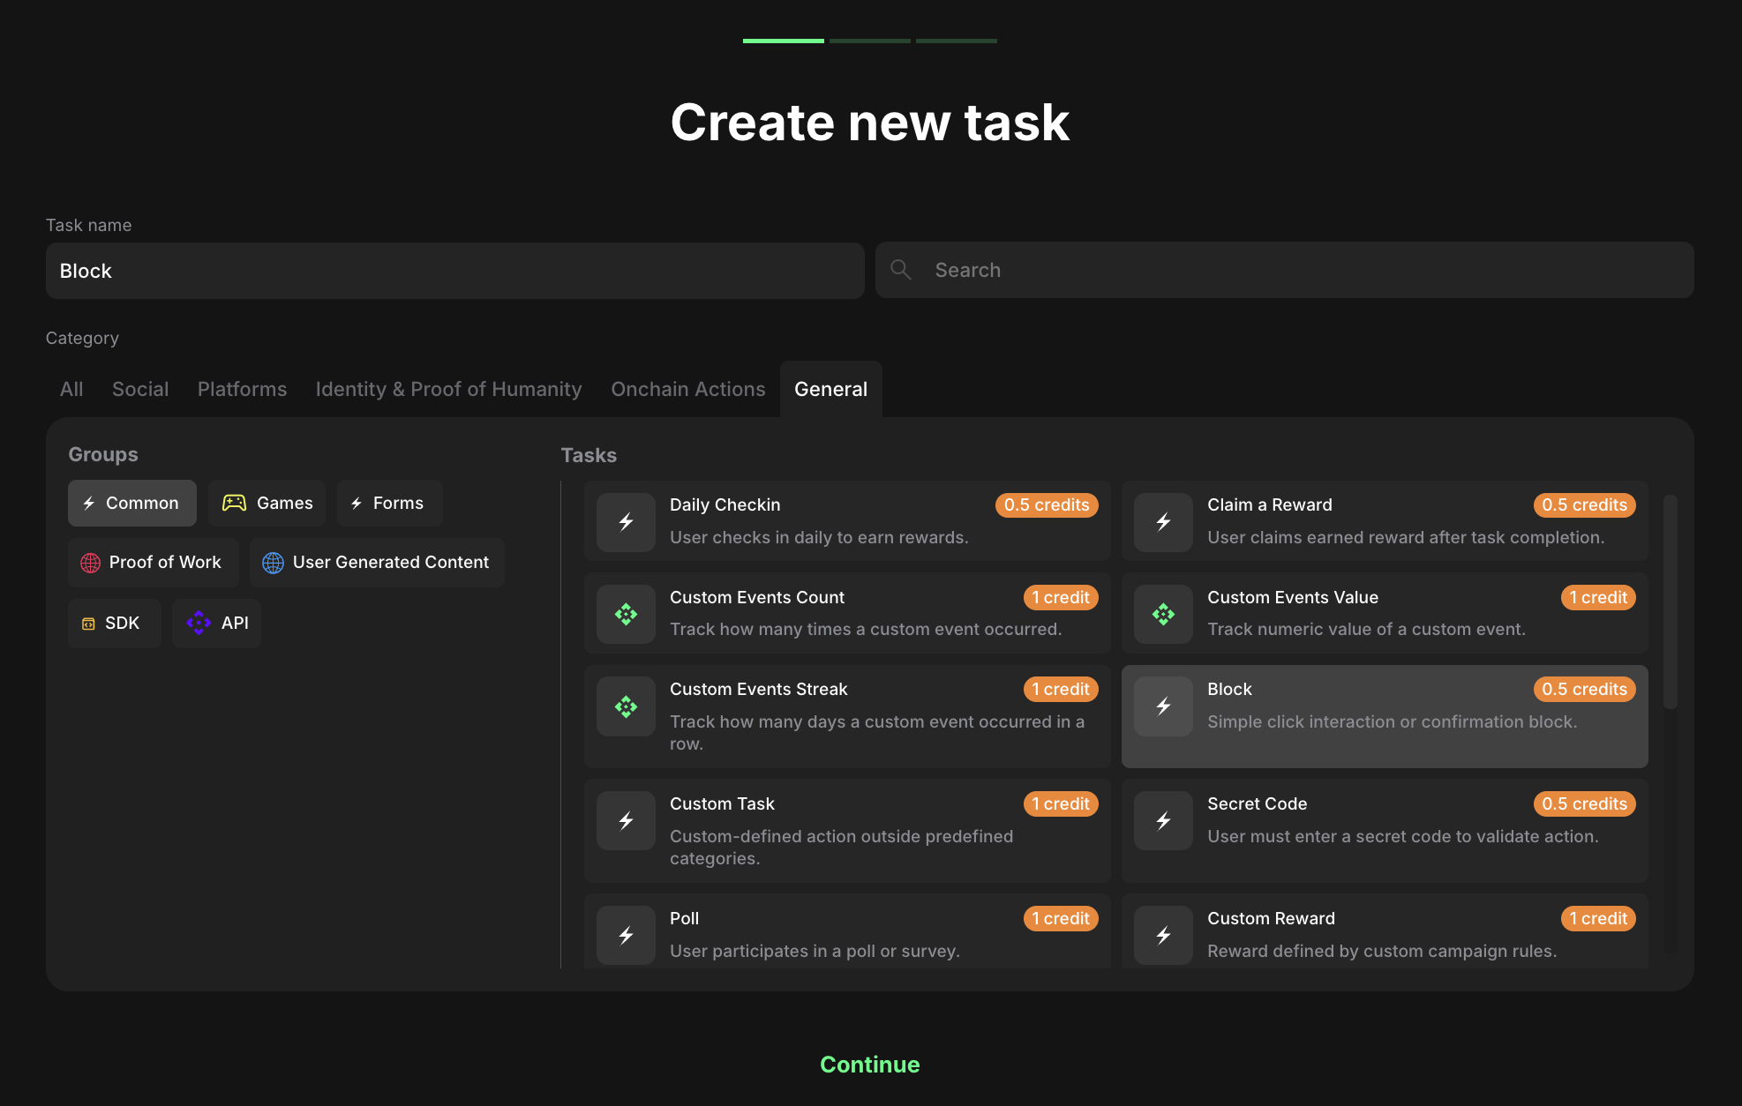This screenshot has height=1106, width=1742.
Task: Click the Common group lightning icon
Action: (x=88, y=503)
